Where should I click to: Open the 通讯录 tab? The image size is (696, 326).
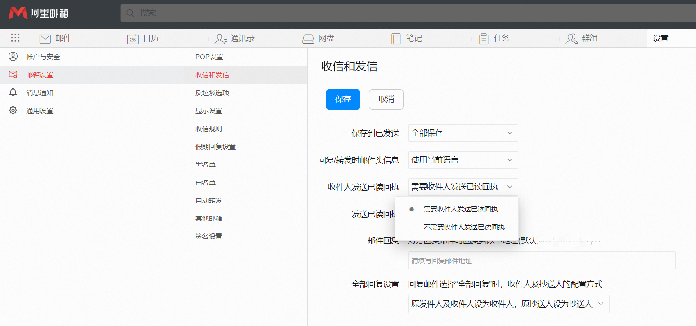[x=242, y=38]
